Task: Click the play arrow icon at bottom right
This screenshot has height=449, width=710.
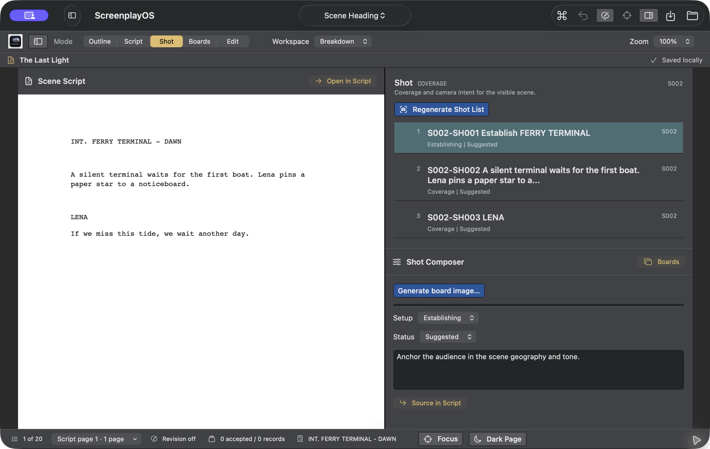Action: tap(696, 440)
